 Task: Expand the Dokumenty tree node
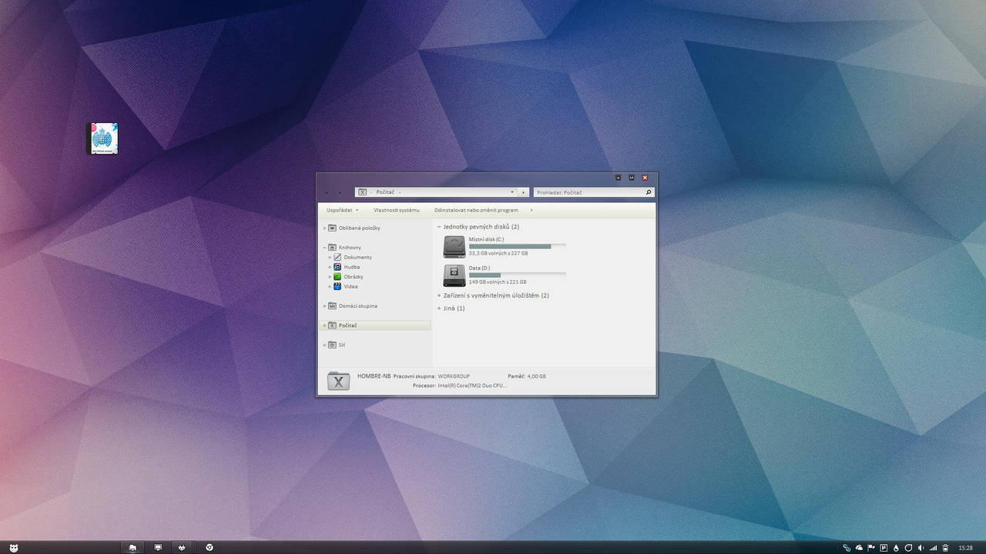tap(330, 258)
